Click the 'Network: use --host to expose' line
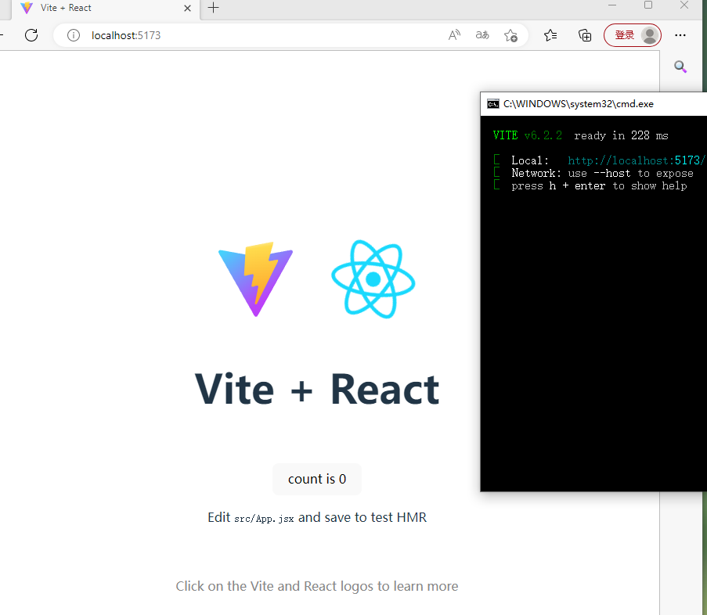 coord(602,174)
